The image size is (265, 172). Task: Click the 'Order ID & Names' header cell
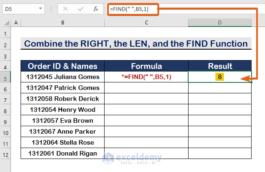click(x=63, y=66)
